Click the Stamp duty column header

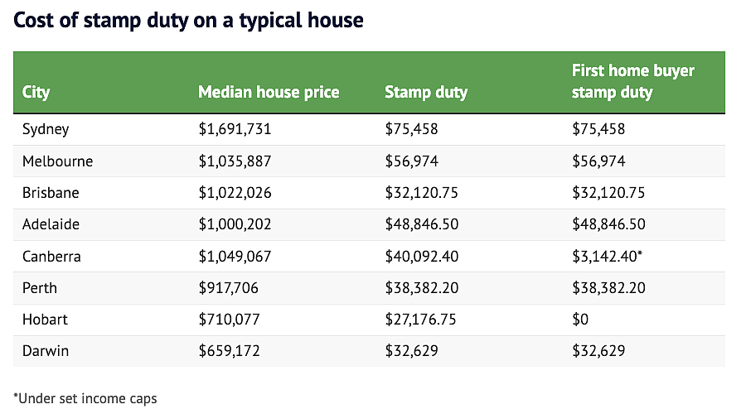[x=426, y=92]
